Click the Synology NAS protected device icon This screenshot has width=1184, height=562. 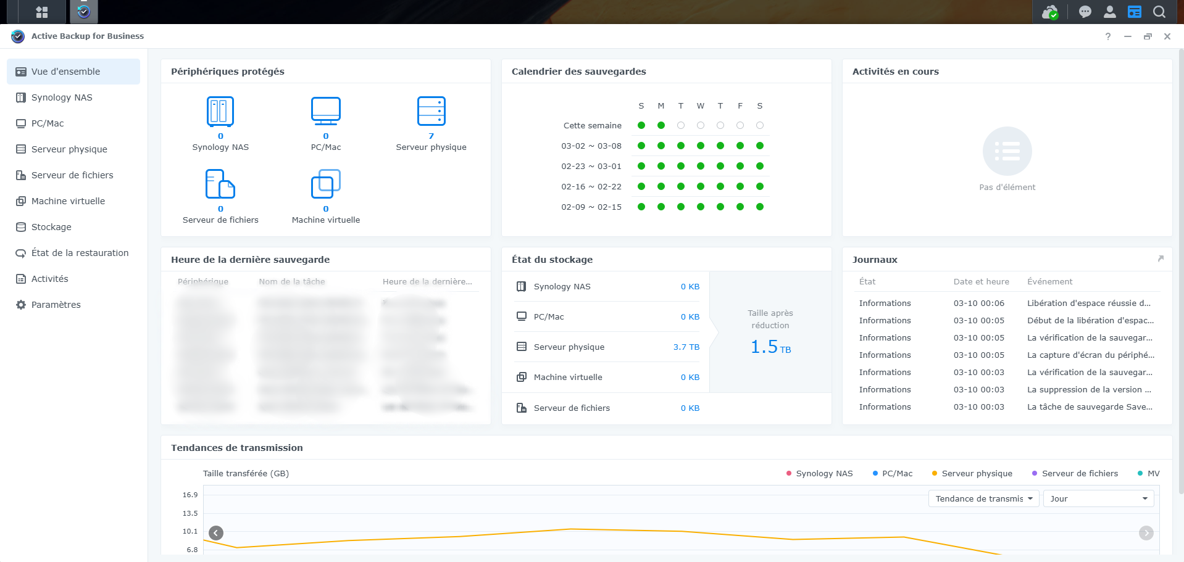[220, 112]
